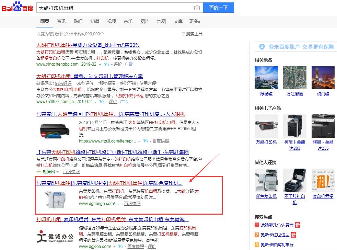The height and width of the screenshot is (250, 337).
Task: Expand dropdown arrow after www.xingchengbg.com date
Action: point(100,65)
